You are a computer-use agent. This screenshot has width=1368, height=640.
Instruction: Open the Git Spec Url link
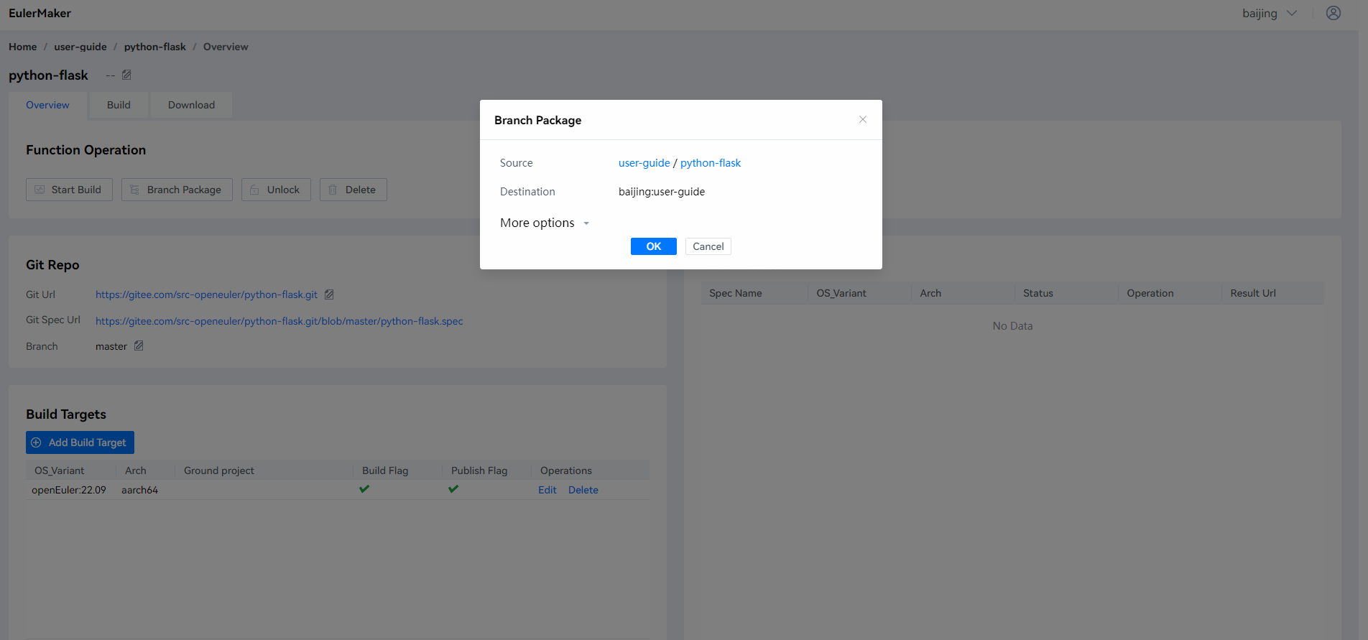279,321
